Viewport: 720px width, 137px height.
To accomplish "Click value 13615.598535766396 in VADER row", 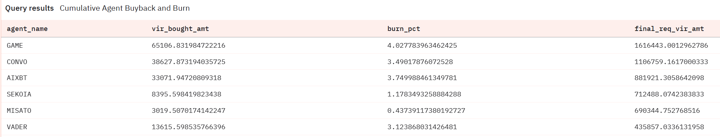I will point(189,127).
